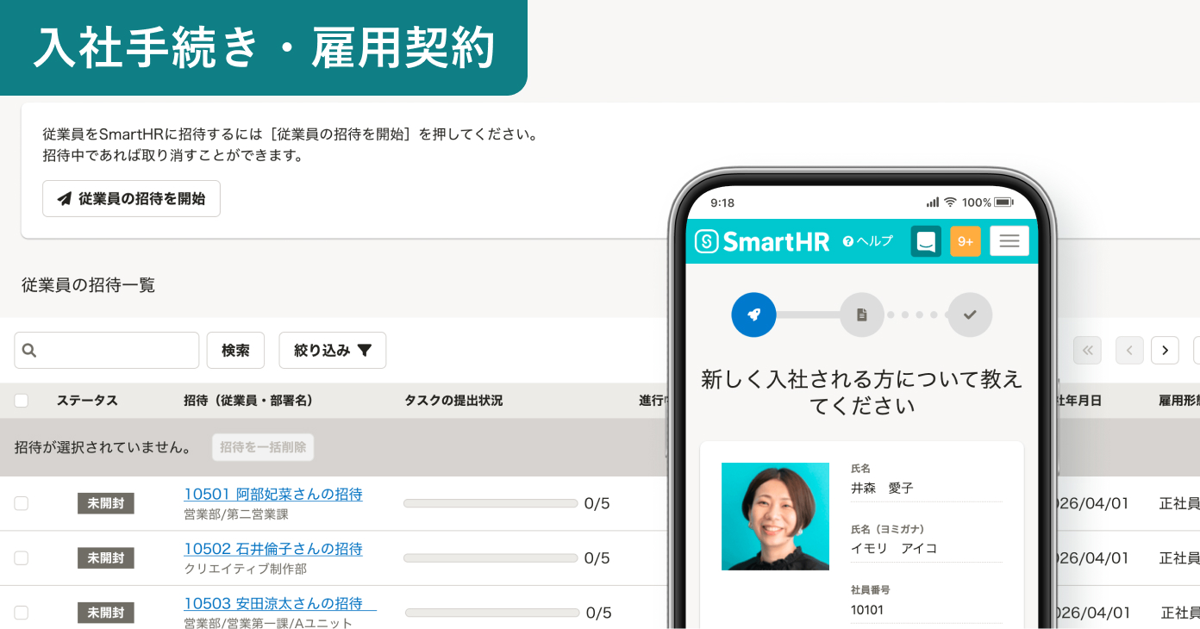Click 招待を一括削除 button

click(x=263, y=447)
